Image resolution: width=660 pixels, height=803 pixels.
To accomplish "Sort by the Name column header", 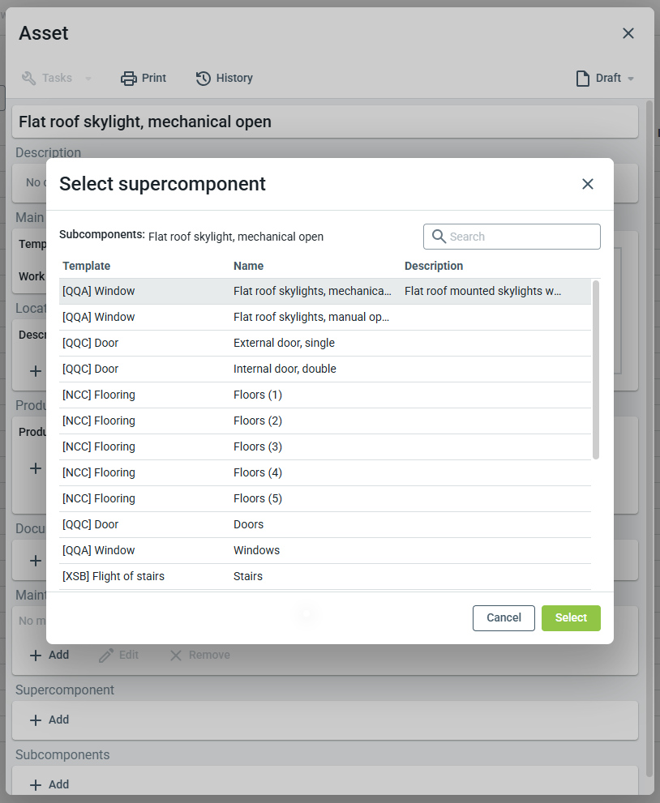I will pyautogui.click(x=248, y=266).
